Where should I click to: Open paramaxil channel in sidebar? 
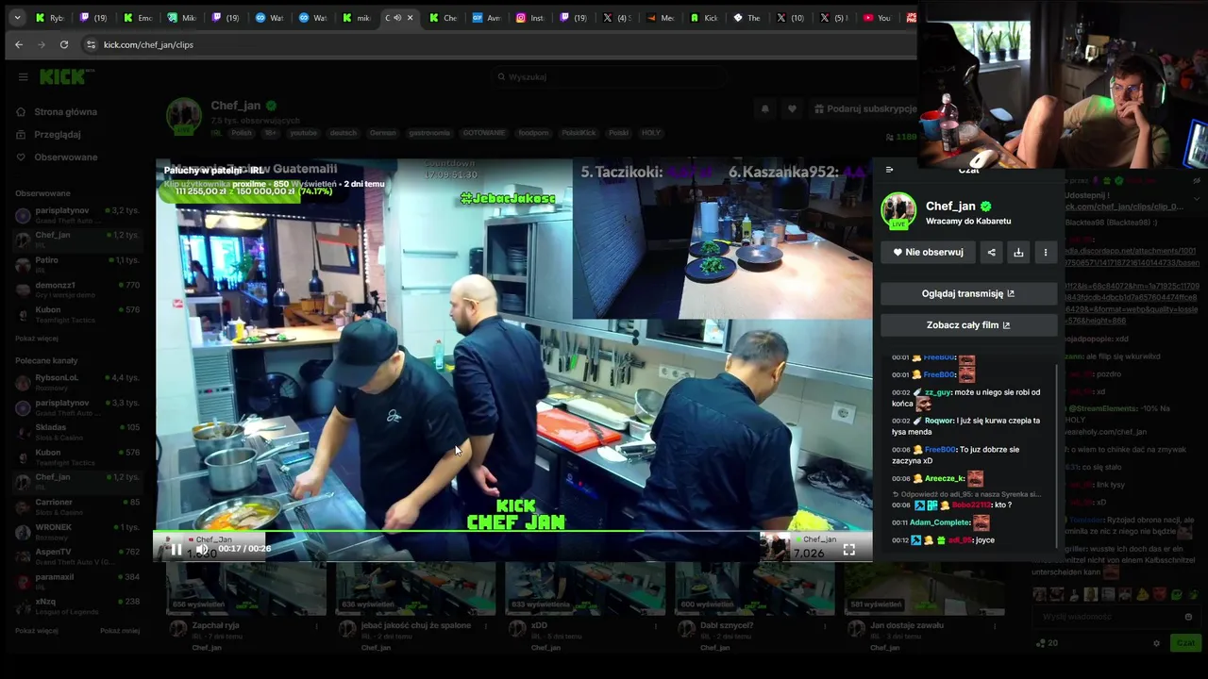click(76, 581)
